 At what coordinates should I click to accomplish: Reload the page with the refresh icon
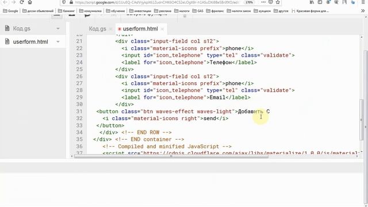tap(22, 2)
